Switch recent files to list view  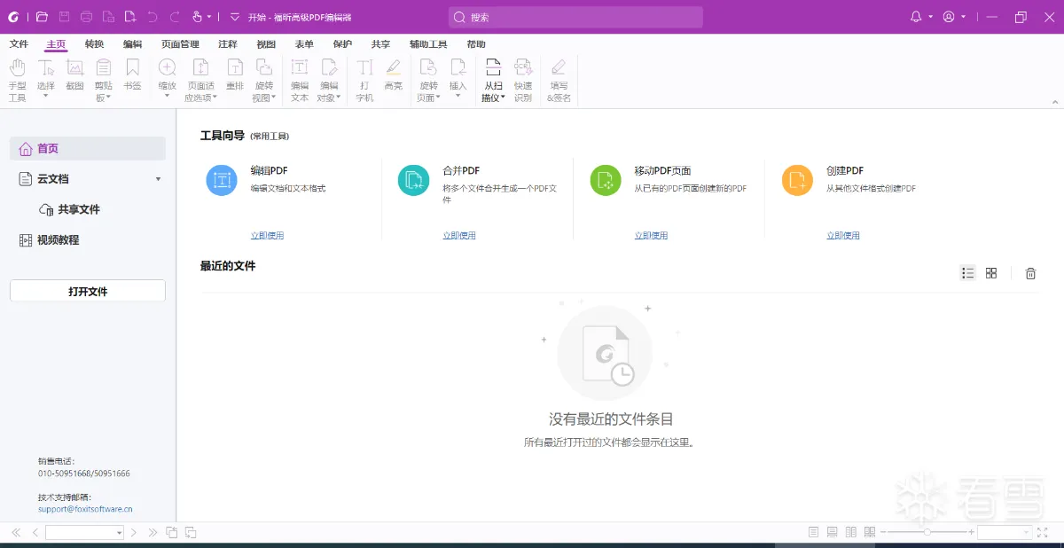point(968,273)
